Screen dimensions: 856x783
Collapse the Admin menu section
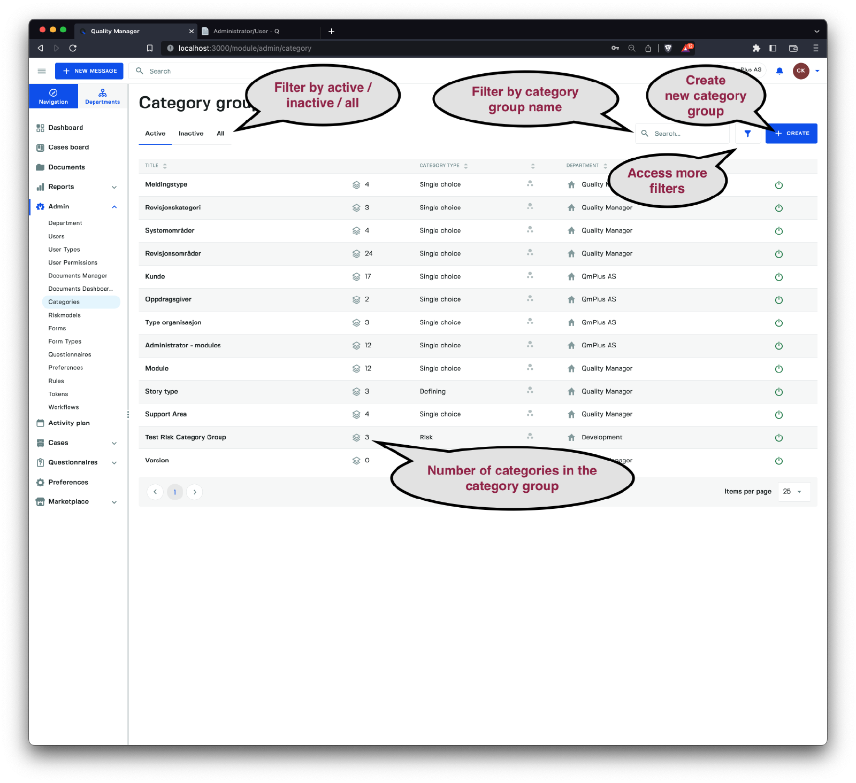tap(114, 207)
